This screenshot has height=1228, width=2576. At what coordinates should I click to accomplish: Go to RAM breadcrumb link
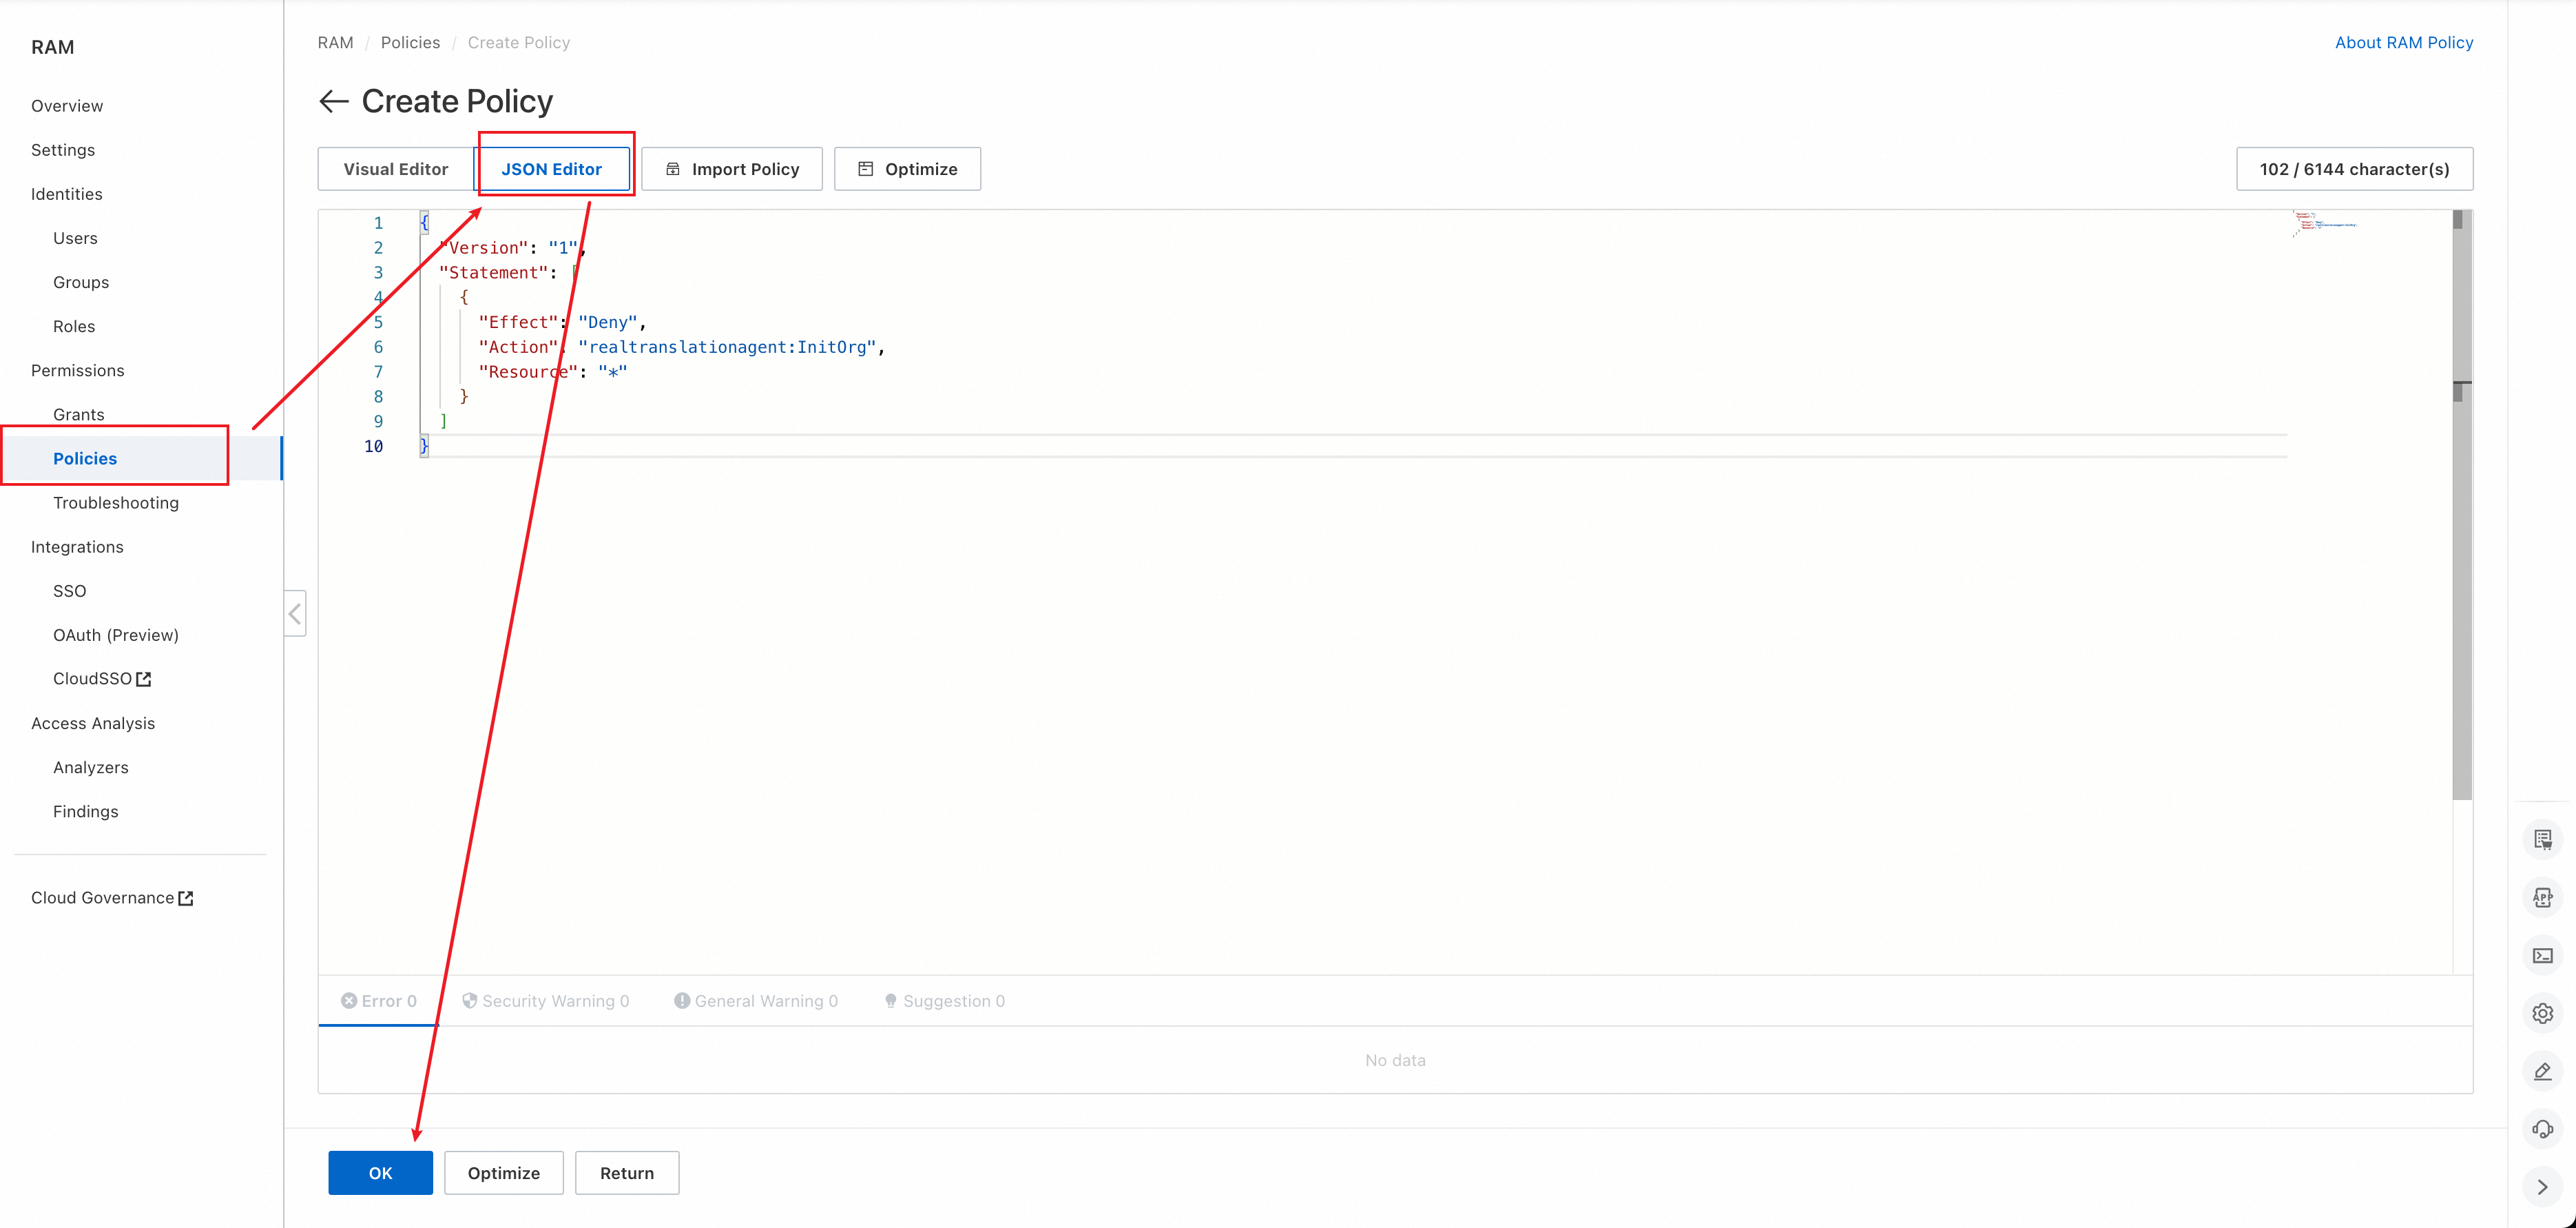coord(335,42)
